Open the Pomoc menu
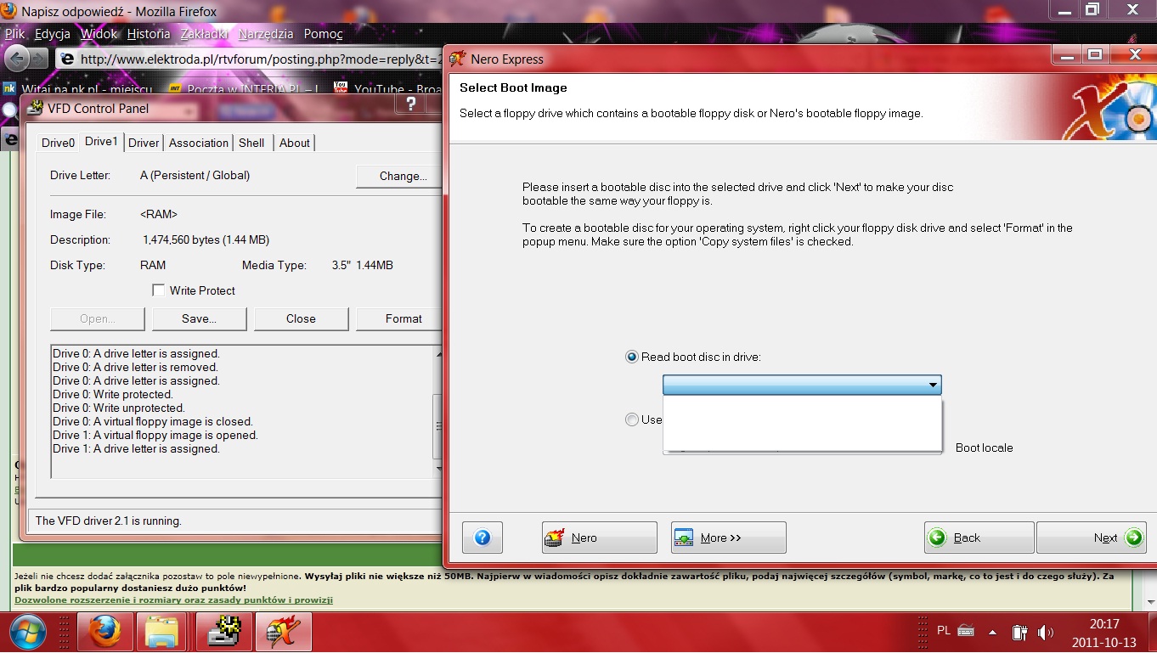The height and width of the screenshot is (653, 1157). 324,34
